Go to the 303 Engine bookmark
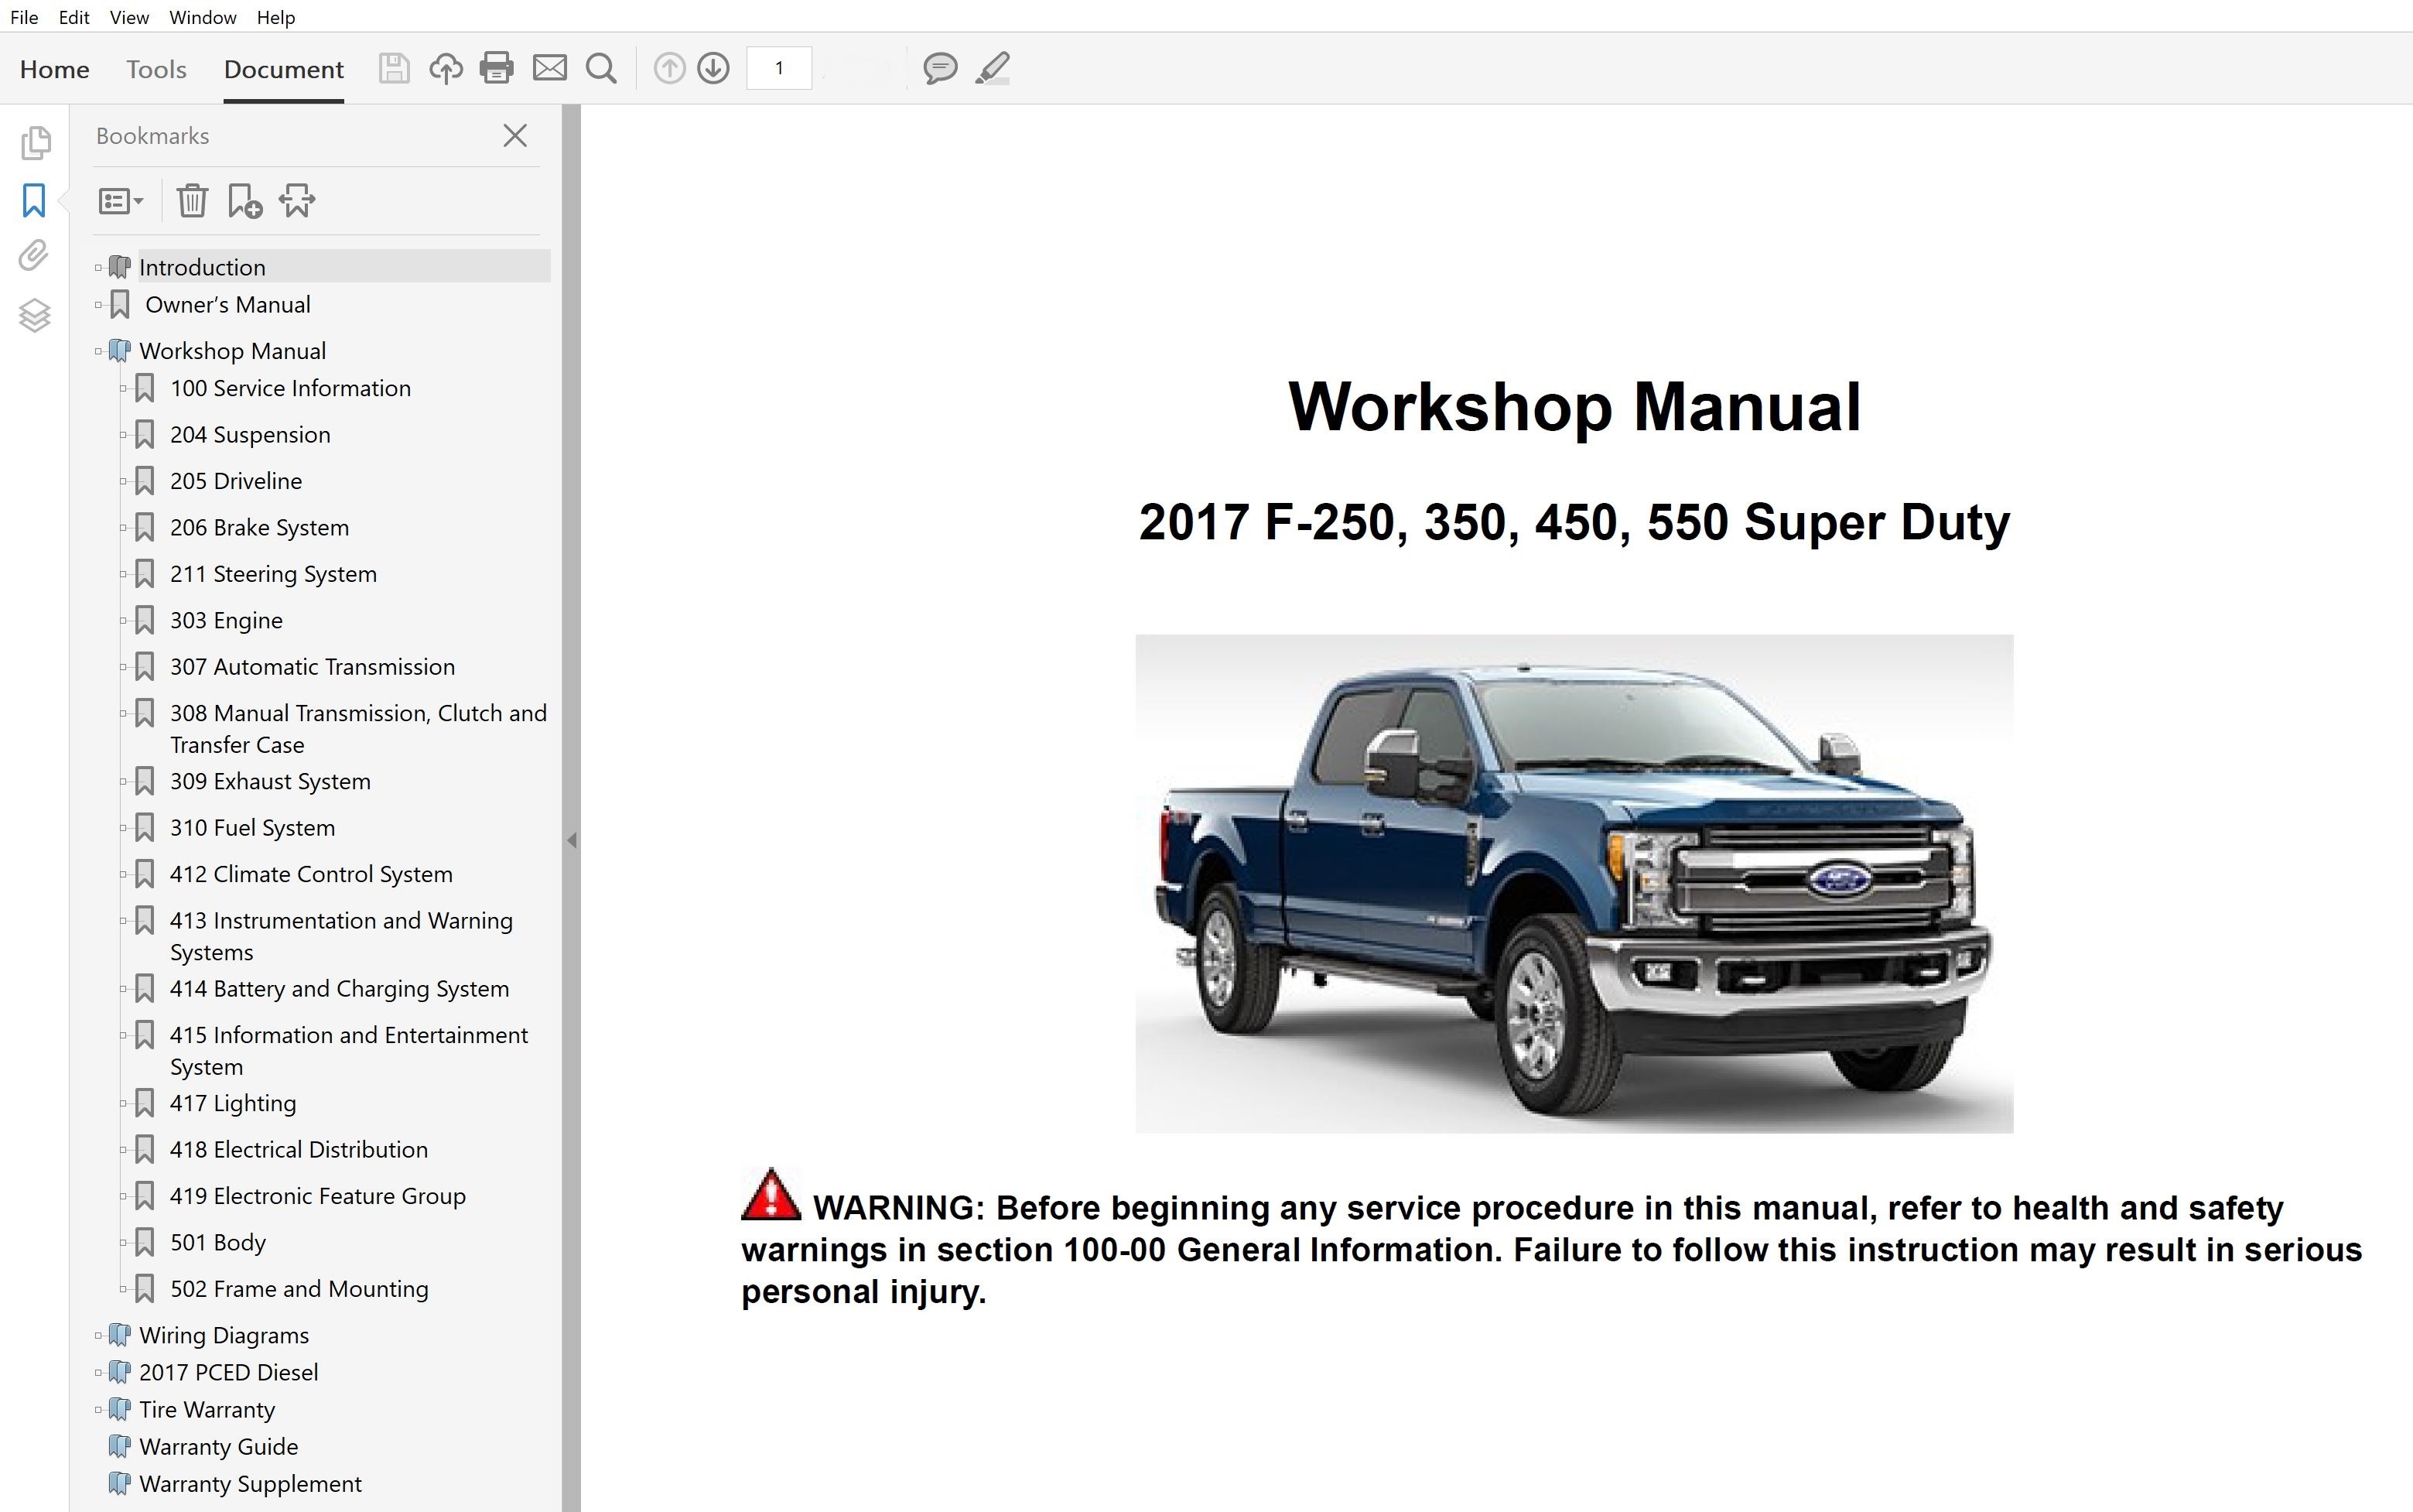This screenshot has height=1512, width=2413. [226, 620]
